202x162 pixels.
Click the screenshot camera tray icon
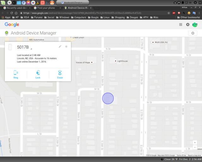pos(175,3)
